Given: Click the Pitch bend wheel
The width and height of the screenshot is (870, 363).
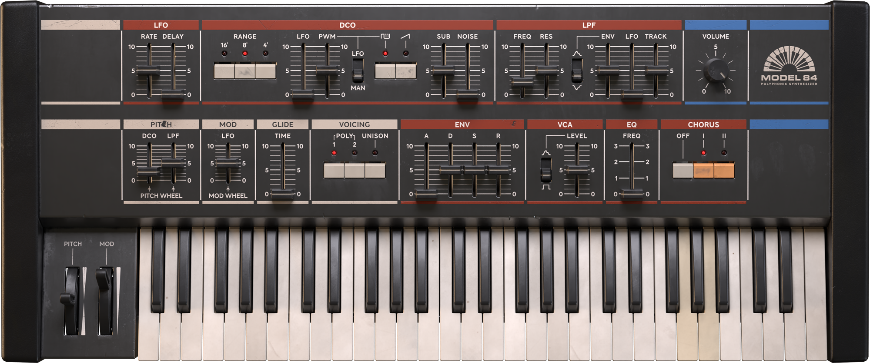Looking at the screenshot, I should (x=72, y=300).
